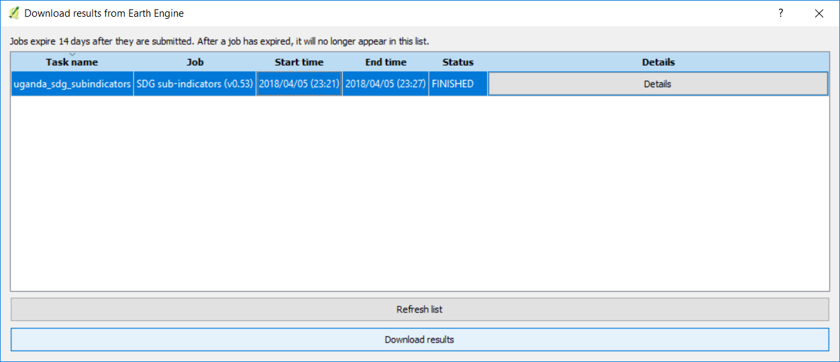Image resolution: width=840 pixels, height=362 pixels.
Task: Click the question mark help button
Action: (x=780, y=13)
